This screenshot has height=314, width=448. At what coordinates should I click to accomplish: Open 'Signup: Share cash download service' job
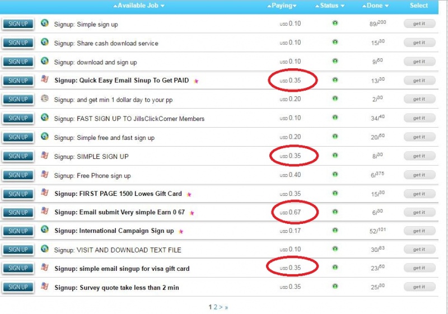pyautogui.click(x=106, y=44)
